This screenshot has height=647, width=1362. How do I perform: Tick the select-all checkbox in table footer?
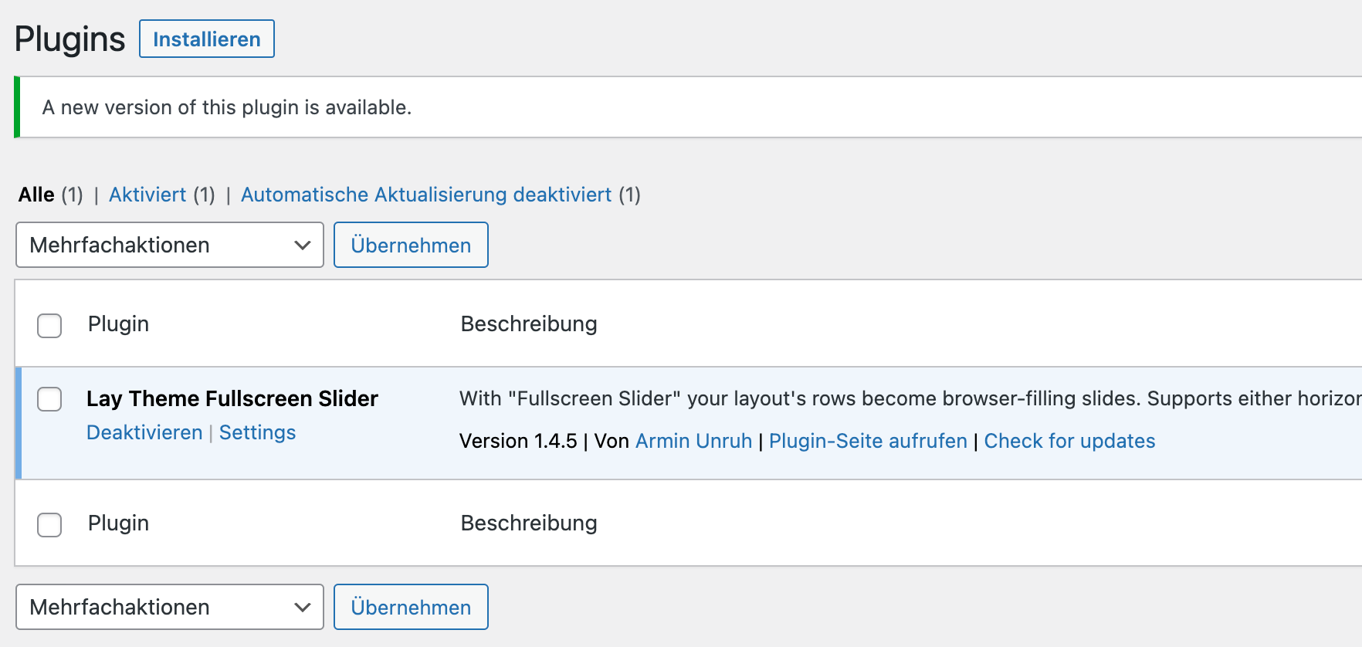point(49,524)
